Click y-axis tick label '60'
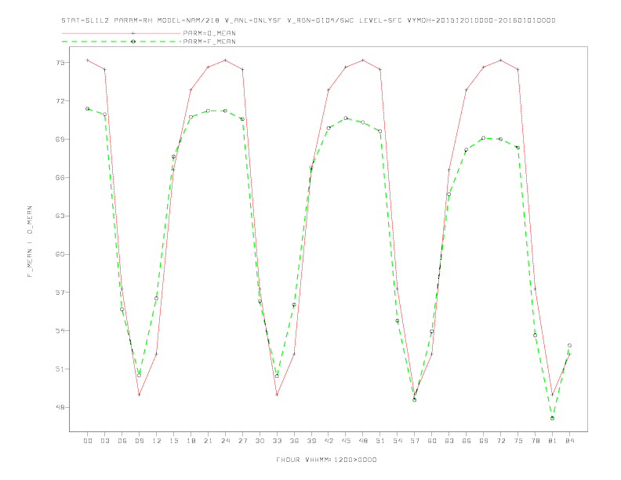The height and width of the screenshot is (480, 621). (x=60, y=254)
